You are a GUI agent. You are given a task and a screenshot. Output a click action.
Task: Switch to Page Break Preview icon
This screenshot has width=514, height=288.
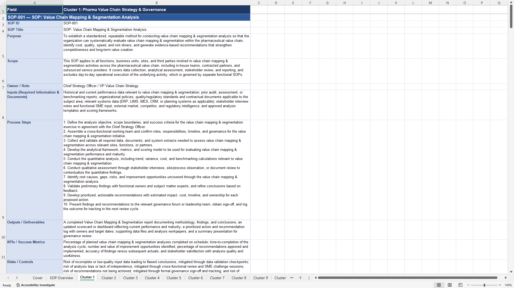460,285
